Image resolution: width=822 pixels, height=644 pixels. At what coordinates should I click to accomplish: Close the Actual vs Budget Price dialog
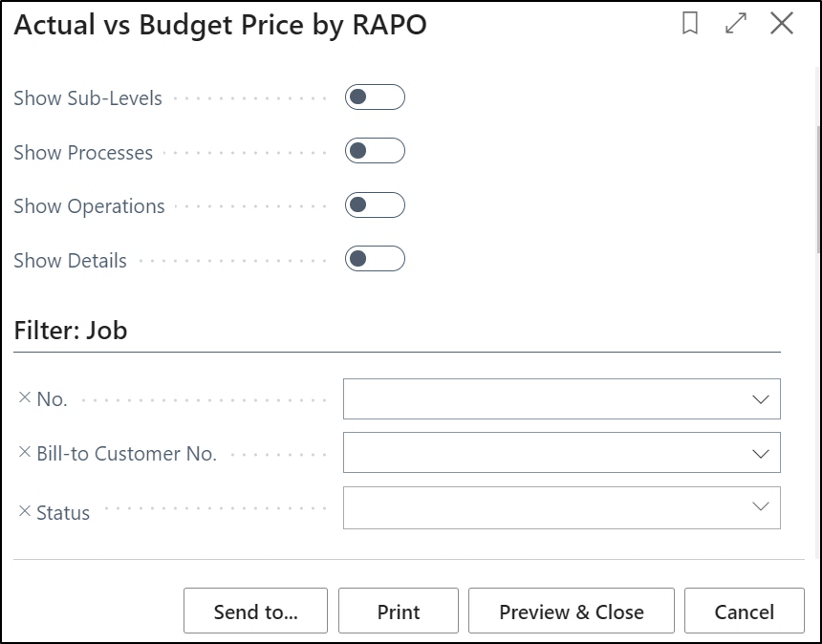tap(782, 25)
